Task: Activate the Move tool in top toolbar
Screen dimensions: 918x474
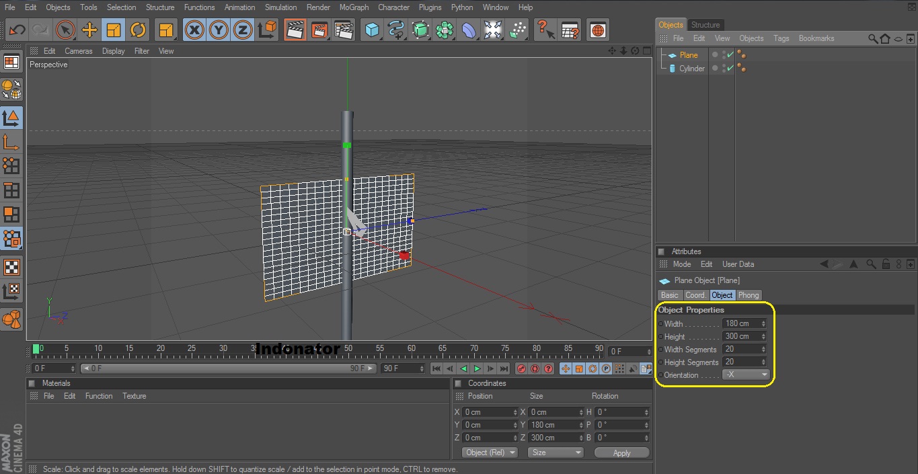Action: [x=89, y=30]
